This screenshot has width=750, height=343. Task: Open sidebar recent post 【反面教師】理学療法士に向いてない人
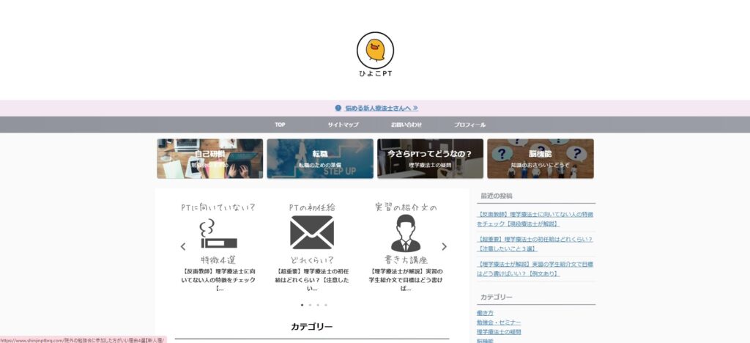point(535,219)
